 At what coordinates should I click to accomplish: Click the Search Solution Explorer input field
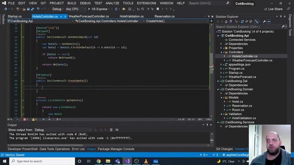click(249, 27)
